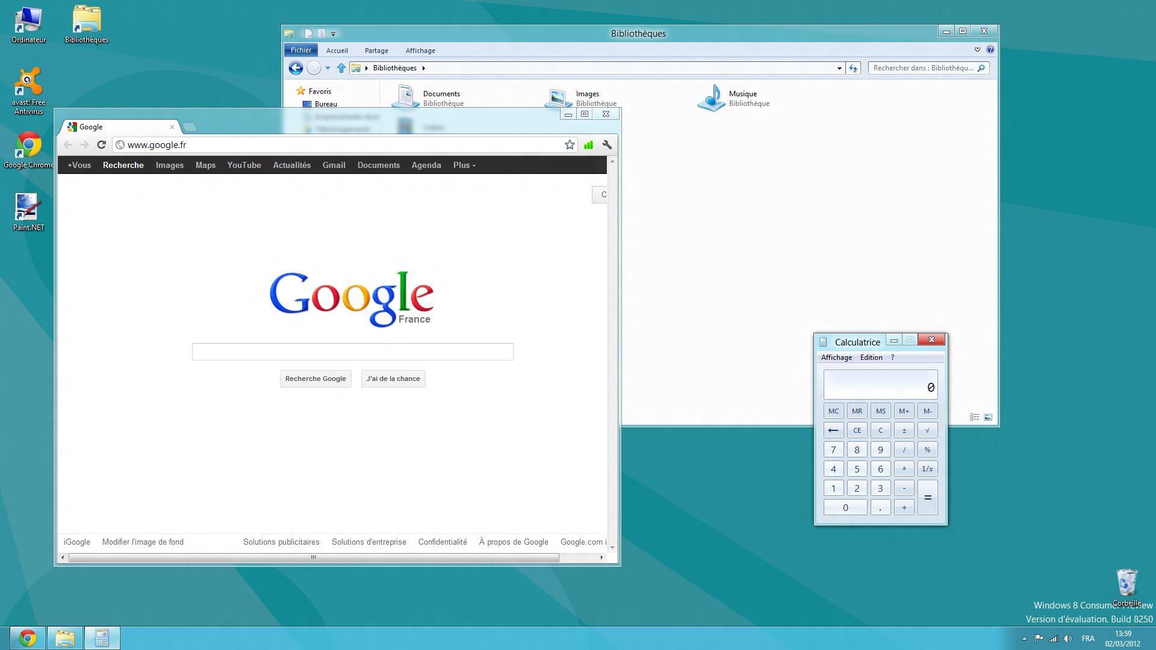Click Explorer back arrow button
Image resolution: width=1156 pixels, height=650 pixels.
click(296, 68)
